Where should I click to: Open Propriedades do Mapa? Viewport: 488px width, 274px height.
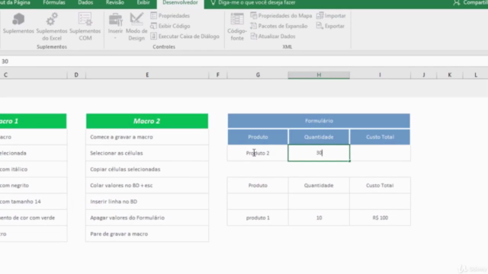(x=281, y=15)
